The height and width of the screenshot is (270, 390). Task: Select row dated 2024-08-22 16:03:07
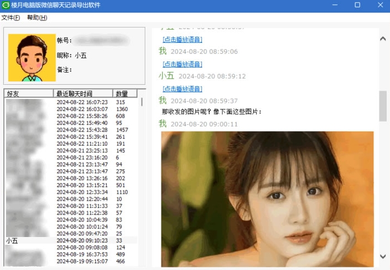(x=71, y=109)
